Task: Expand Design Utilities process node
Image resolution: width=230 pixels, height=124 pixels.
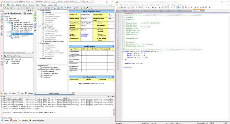Action: pyautogui.click(x=5, y=62)
